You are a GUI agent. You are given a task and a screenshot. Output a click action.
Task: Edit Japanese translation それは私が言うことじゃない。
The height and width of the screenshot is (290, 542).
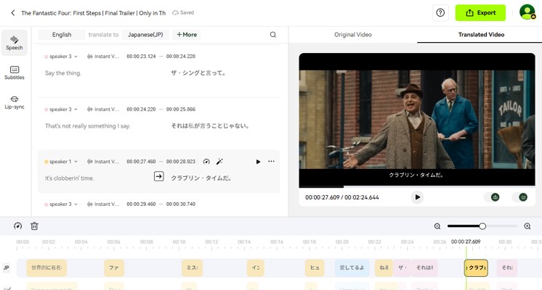coord(210,126)
